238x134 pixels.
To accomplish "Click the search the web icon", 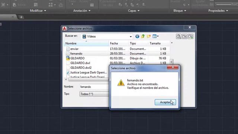I will (x=178, y=36).
